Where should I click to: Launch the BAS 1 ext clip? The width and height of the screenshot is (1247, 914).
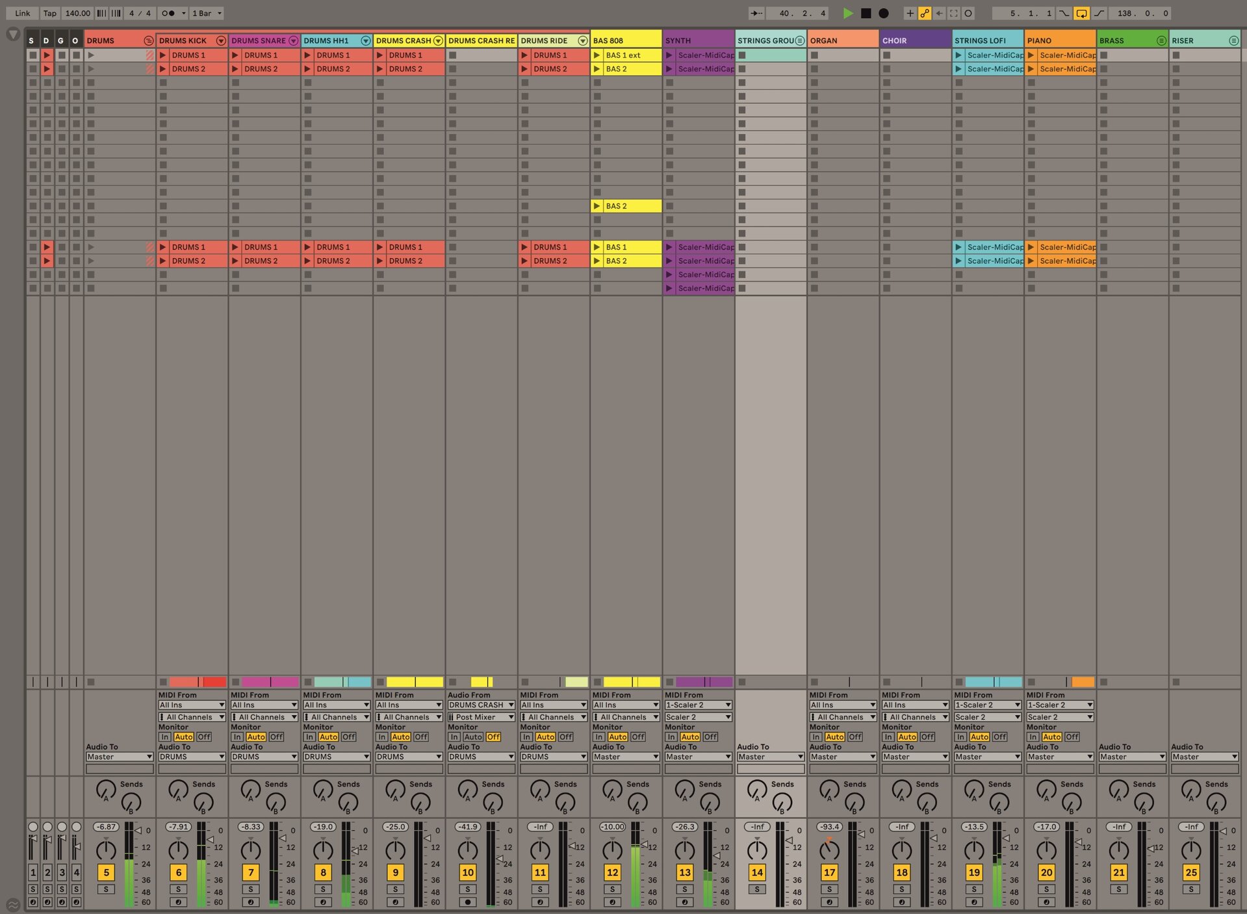tap(597, 55)
